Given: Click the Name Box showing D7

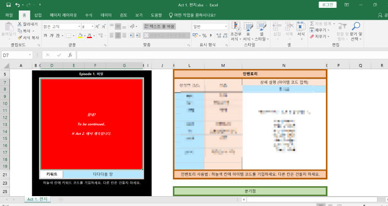Looking at the screenshot, I should 17,55.
